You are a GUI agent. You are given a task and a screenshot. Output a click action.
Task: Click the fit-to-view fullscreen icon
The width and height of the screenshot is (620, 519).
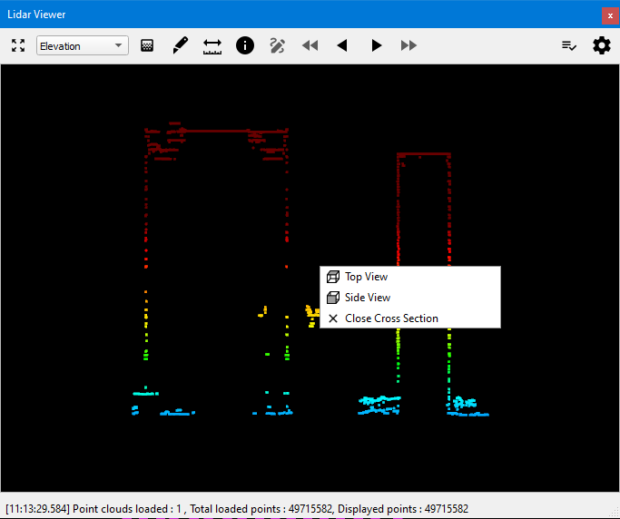pyautogui.click(x=18, y=45)
